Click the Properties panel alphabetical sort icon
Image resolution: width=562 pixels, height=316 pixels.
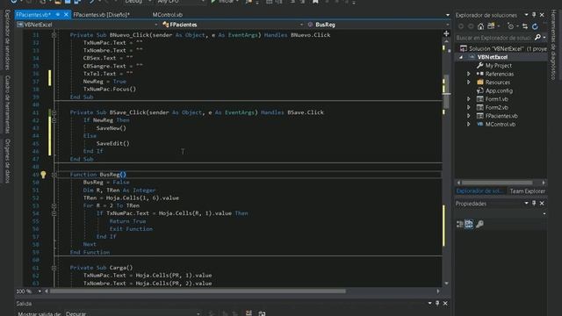coord(469,224)
